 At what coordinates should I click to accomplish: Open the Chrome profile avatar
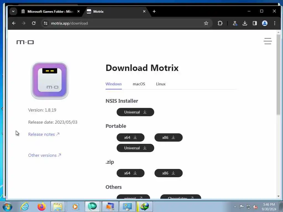pos(265,23)
